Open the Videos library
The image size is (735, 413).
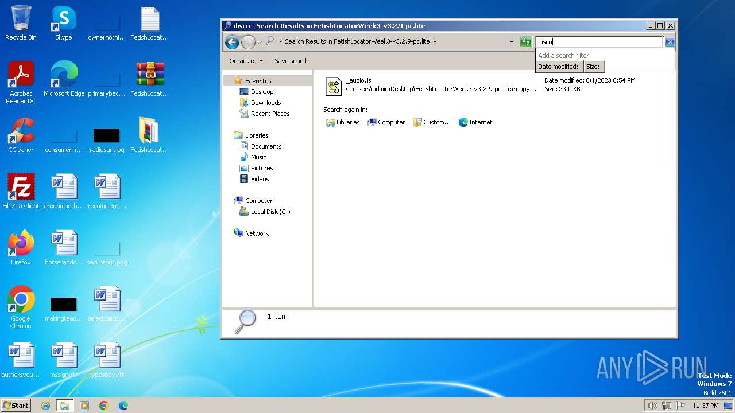tap(260, 179)
